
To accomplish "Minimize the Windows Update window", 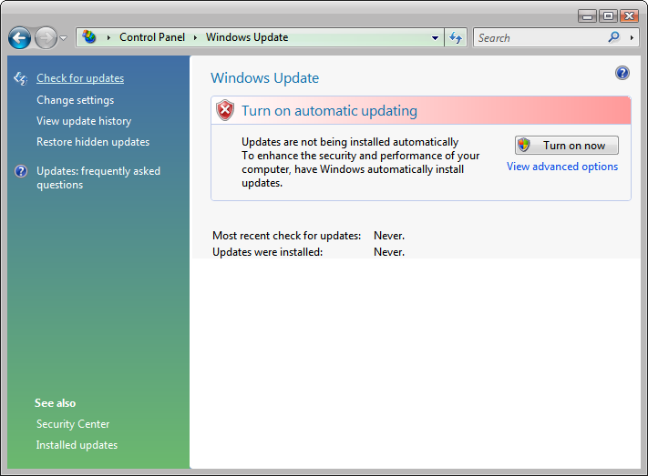I will pyautogui.click(x=587, y=16).
